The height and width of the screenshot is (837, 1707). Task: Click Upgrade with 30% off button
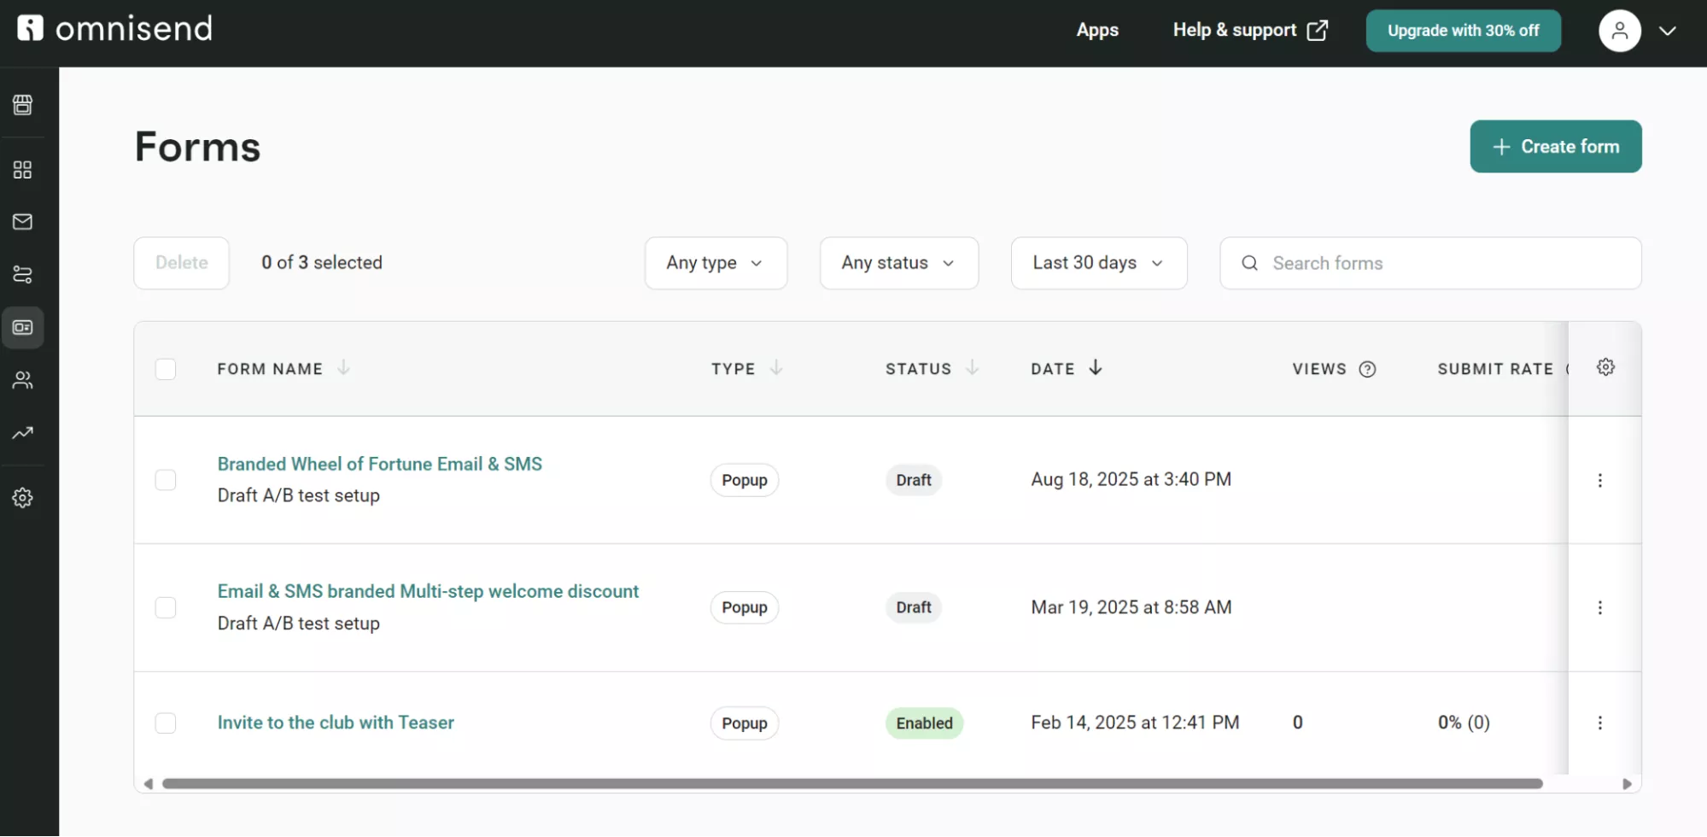click(x=1463, y=31)
